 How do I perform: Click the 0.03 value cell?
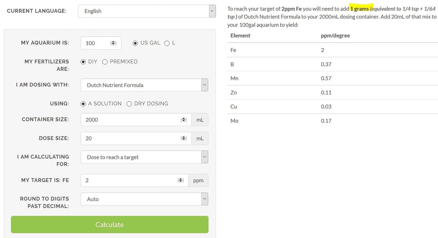(x=326, y=107)
